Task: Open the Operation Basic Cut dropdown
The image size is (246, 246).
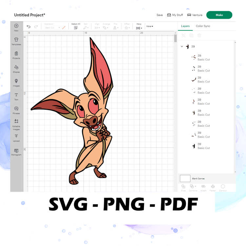Action: point(52,28)
